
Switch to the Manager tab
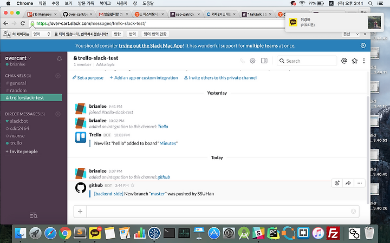[42, 14]
